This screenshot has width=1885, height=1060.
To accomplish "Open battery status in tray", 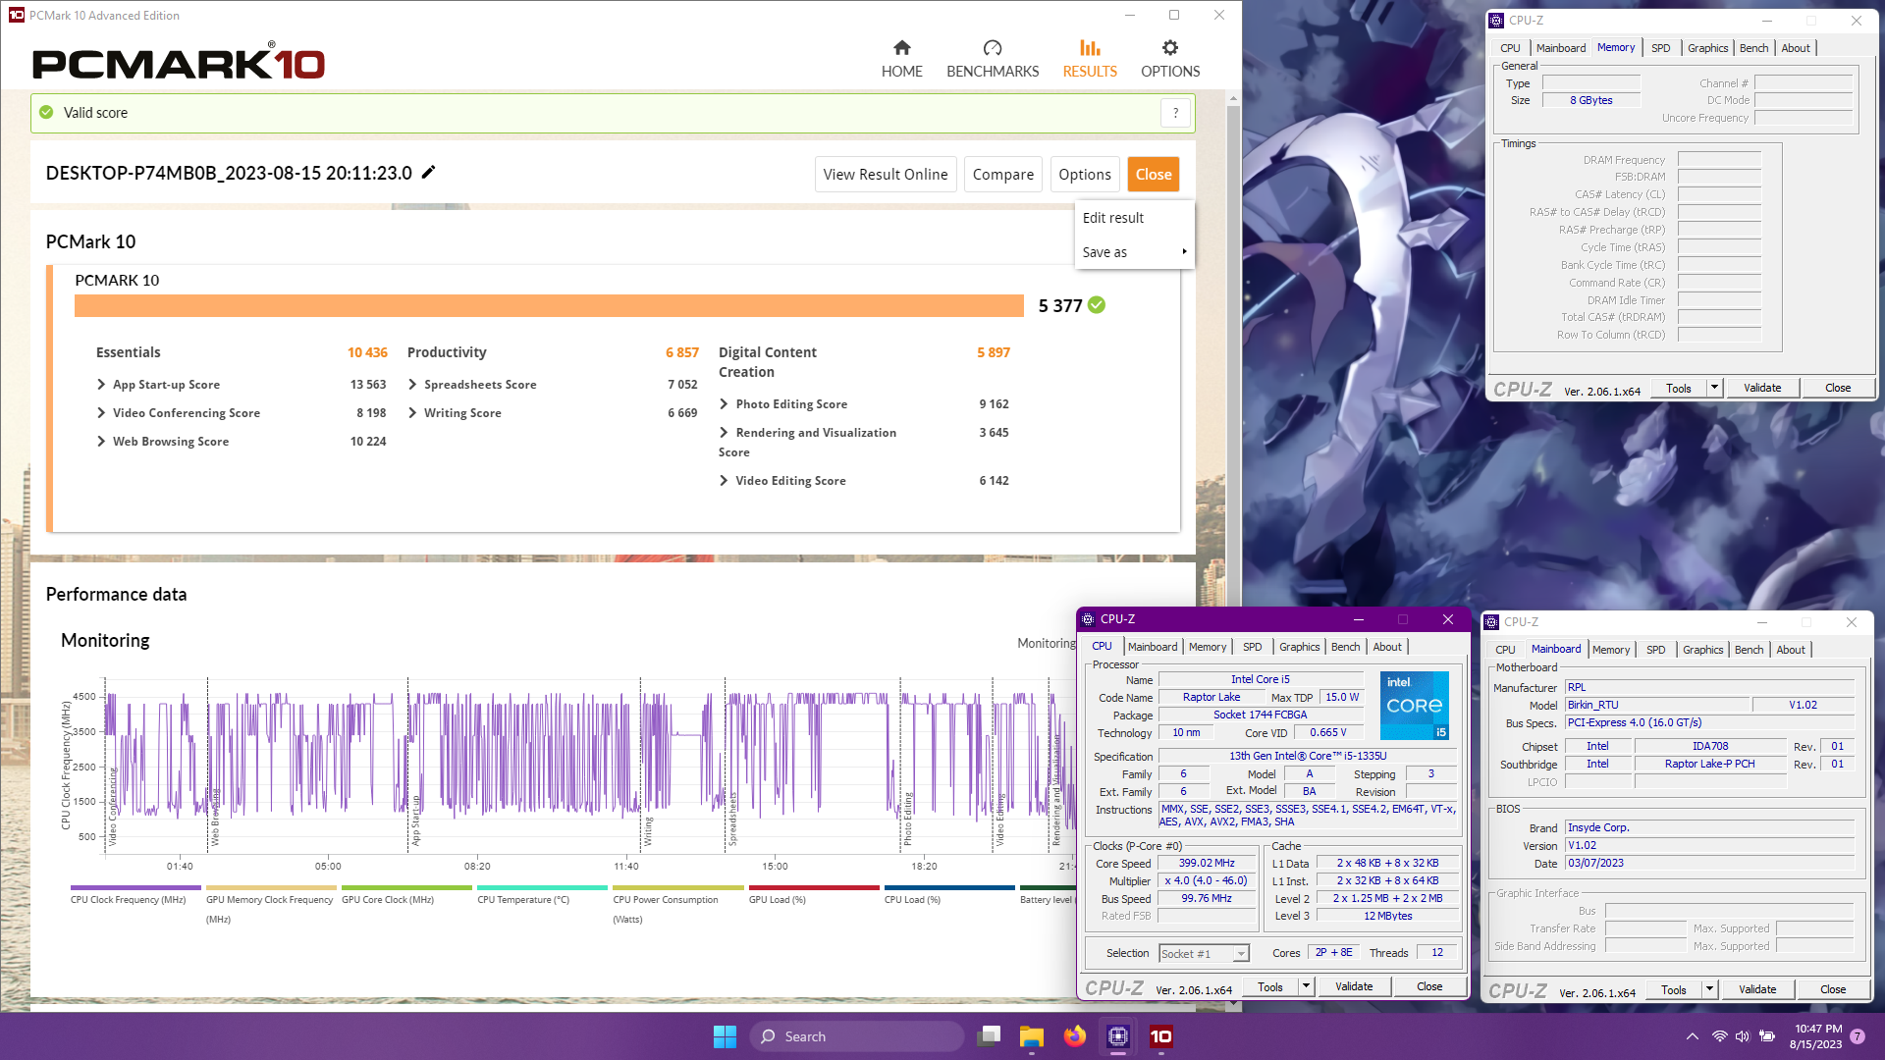I will pyautogui.click(x=1766, y=1036).
